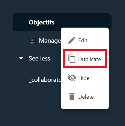This screenshot has height=126, width=125.
Task: Select the Edit menu entry
Action: point(85,40)
